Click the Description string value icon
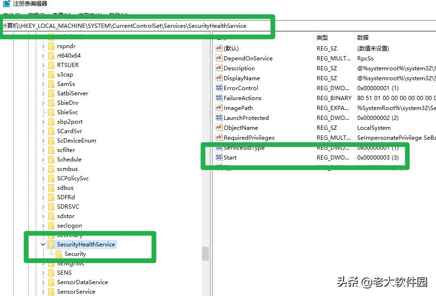Screen dimensions: 436x296 click(x=219, y=68)
